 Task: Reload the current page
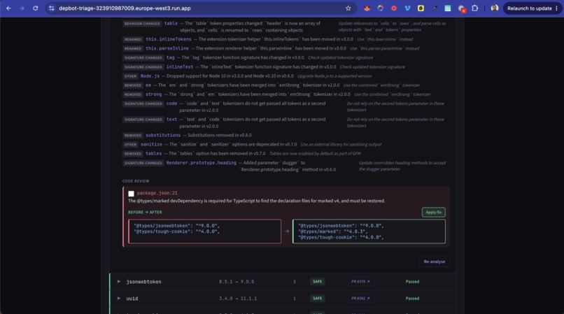pos(35,8)
